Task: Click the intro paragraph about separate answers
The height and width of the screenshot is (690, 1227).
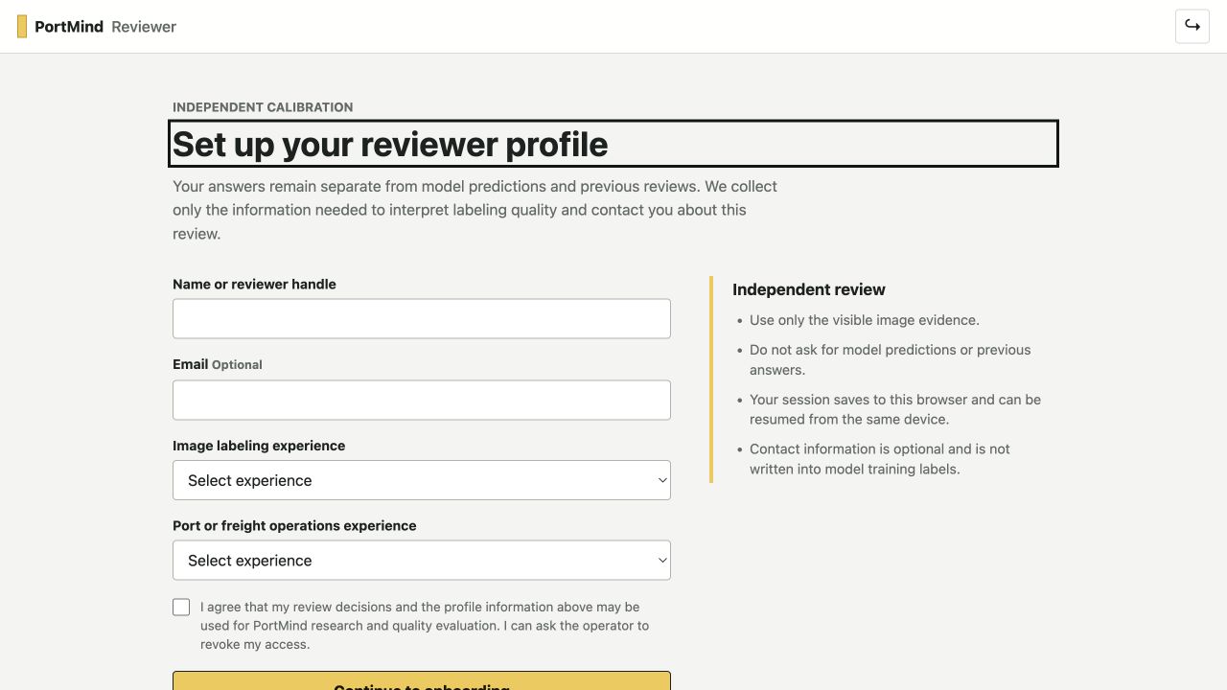Action: click(475, 210)
